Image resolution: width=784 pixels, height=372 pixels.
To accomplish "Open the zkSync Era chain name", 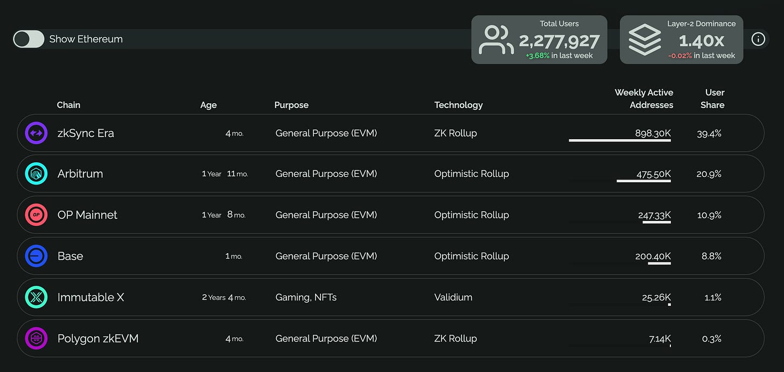I will point(86,133).
